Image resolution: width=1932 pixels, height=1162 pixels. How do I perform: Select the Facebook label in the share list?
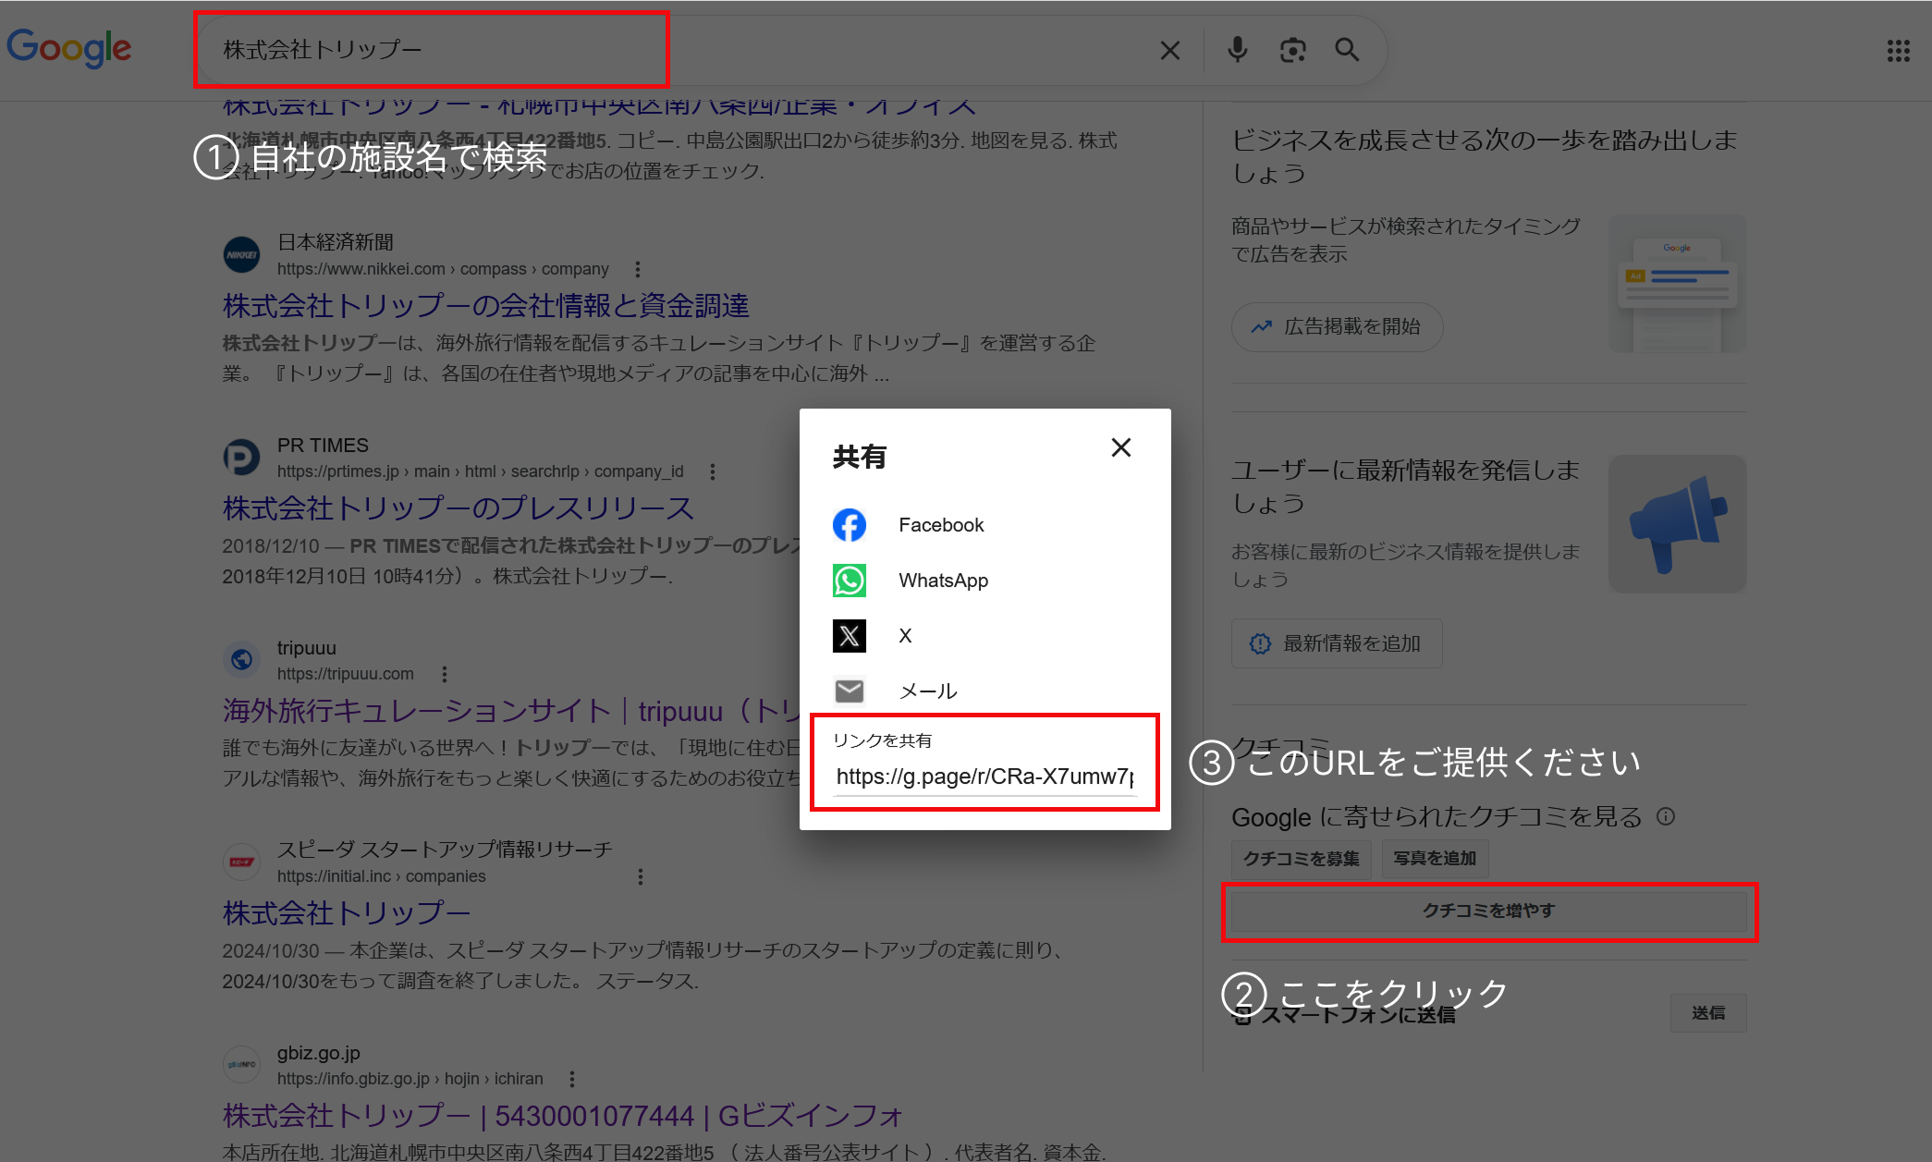coord(941,525)
